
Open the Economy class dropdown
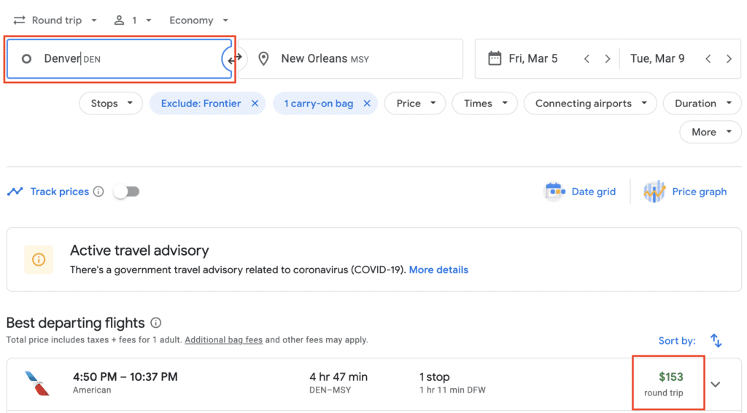[x=198, y=20]
